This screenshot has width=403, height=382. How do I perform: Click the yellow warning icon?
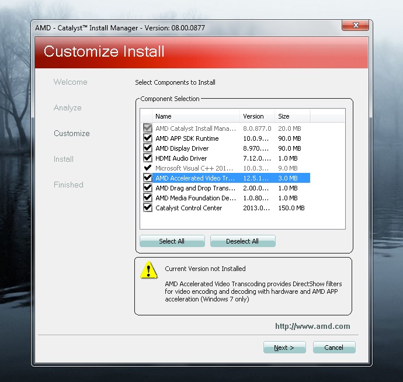click(x=149, y=270)
